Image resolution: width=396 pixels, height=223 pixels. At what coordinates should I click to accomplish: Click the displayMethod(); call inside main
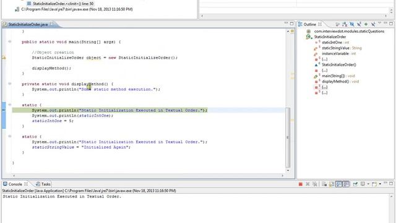pos(51,68)
